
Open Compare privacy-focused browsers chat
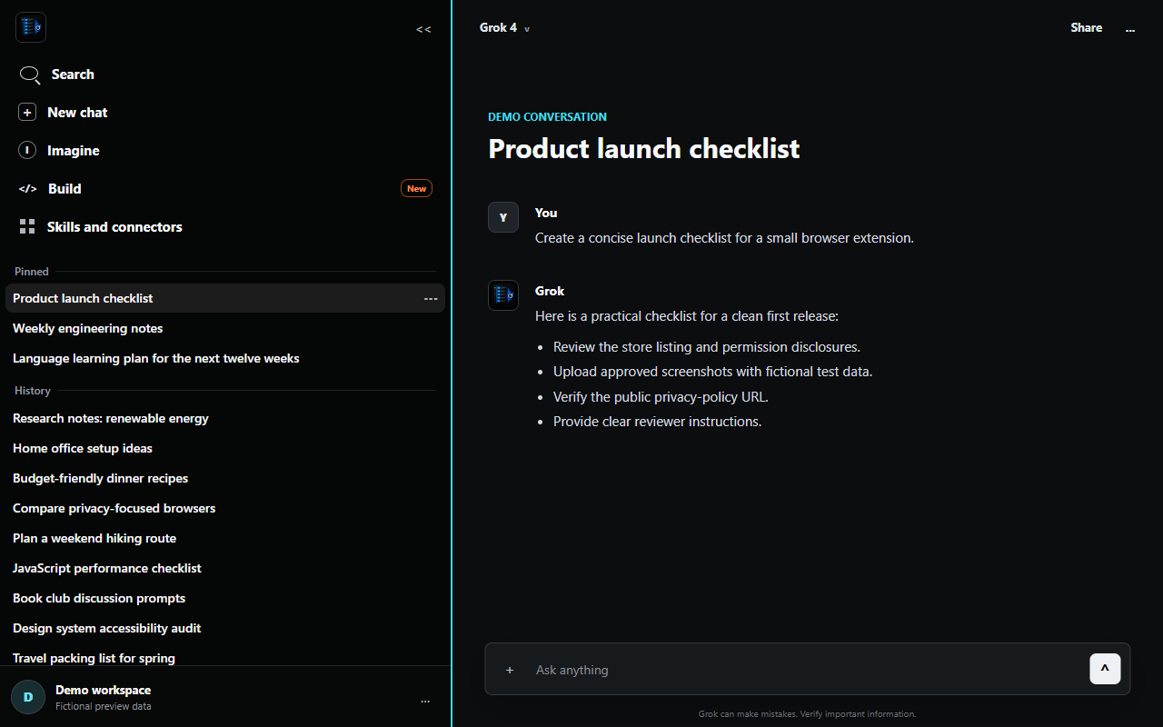click(225, 508)
